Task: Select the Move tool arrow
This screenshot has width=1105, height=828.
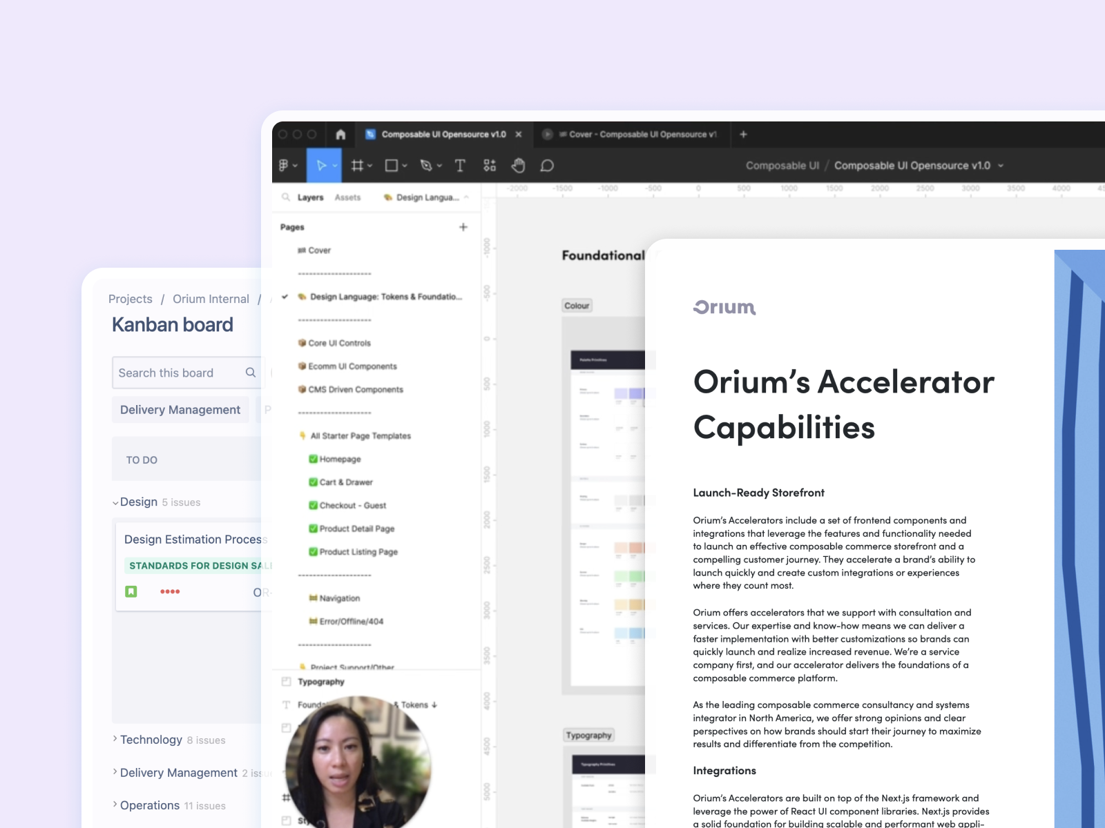Action: click(320, 166)
